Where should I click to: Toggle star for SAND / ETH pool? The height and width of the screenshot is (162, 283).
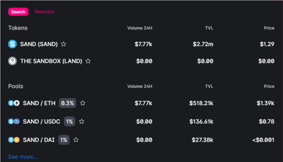83,103
